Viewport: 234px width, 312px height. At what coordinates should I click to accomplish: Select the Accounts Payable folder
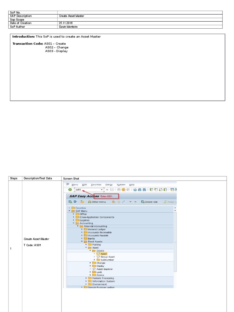coord(96,236)
